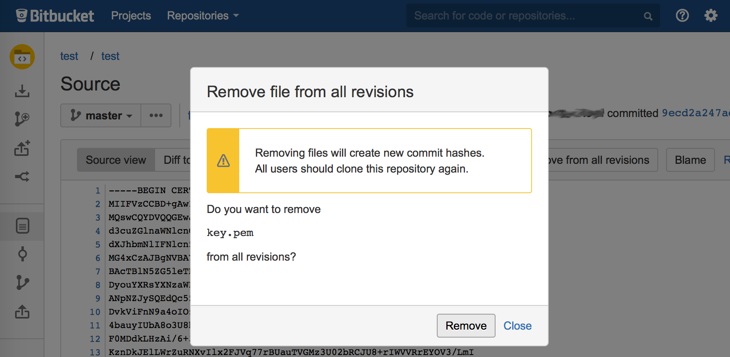The width and height of the screenshot is (730, 357).
Task: Click the Source page heading
Action: tap(90, 84)
